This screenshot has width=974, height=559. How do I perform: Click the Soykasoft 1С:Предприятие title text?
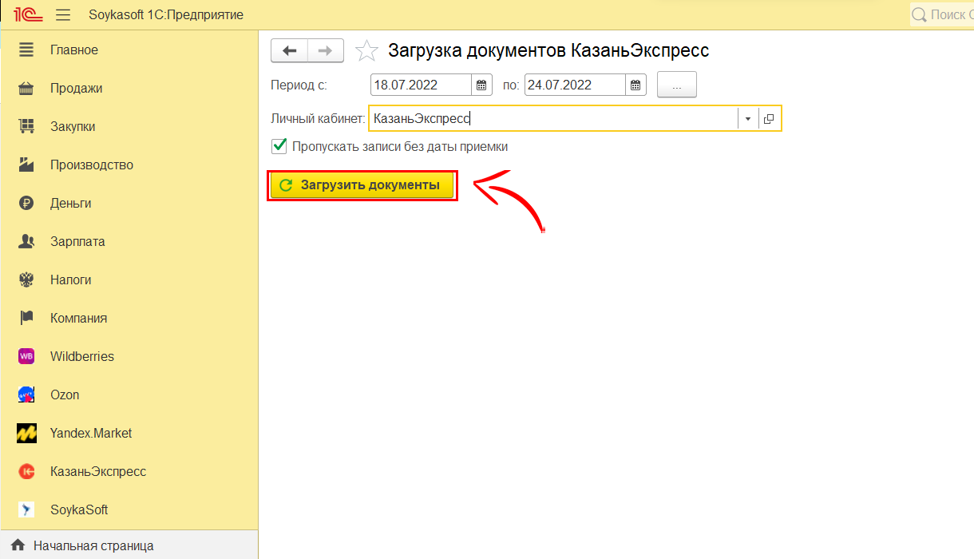point(166,15)
